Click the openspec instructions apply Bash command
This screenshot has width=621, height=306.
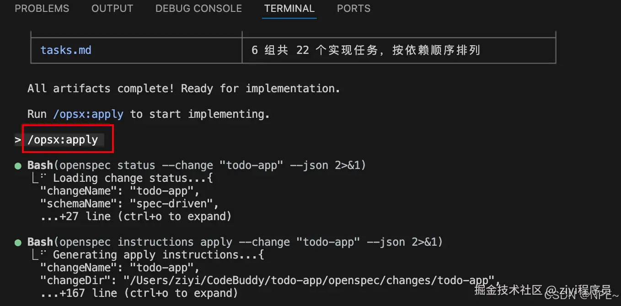click(x=235, y=242)
